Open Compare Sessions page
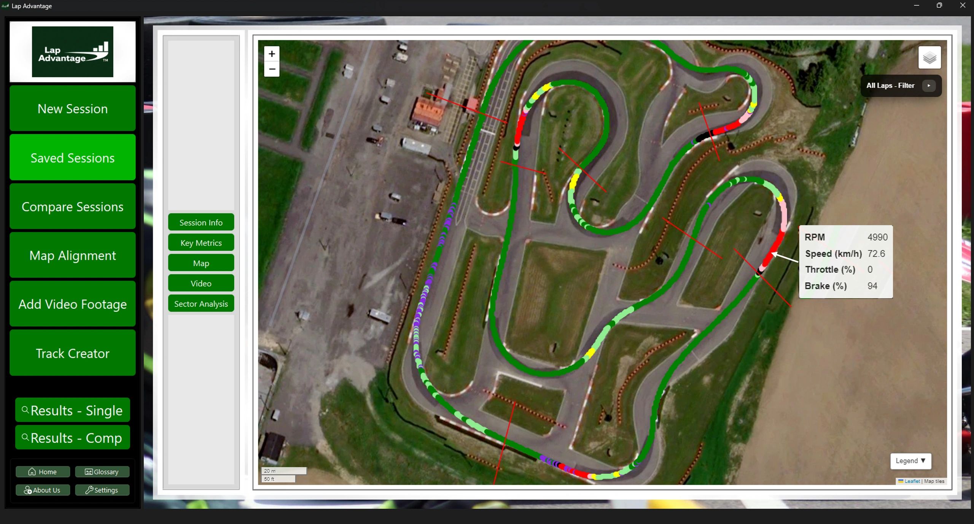Screen dimensions: 974x524 (x=72, y=206)
